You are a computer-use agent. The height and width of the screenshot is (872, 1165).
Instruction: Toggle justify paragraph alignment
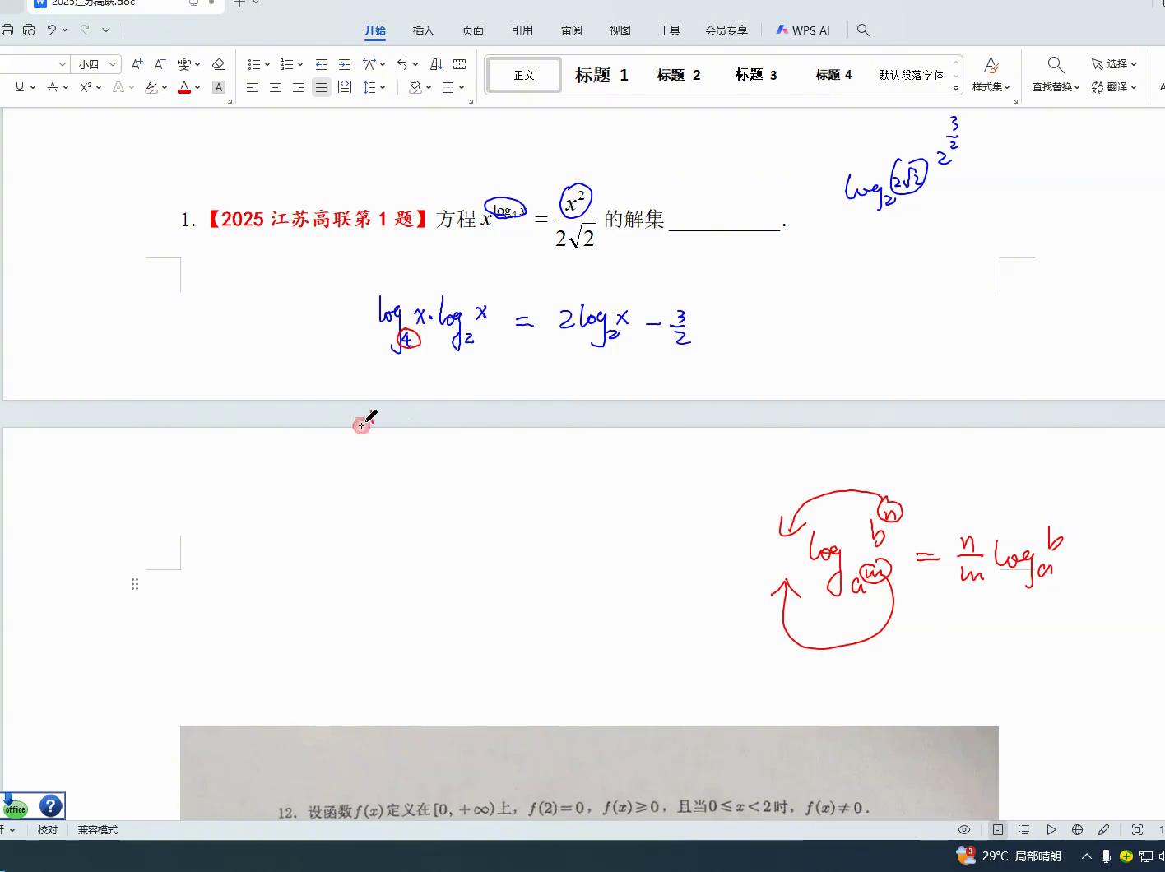[x=322, y=87]
